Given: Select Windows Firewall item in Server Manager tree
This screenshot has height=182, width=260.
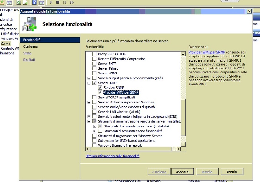Looking at the screenshot, I should point(9,39).
